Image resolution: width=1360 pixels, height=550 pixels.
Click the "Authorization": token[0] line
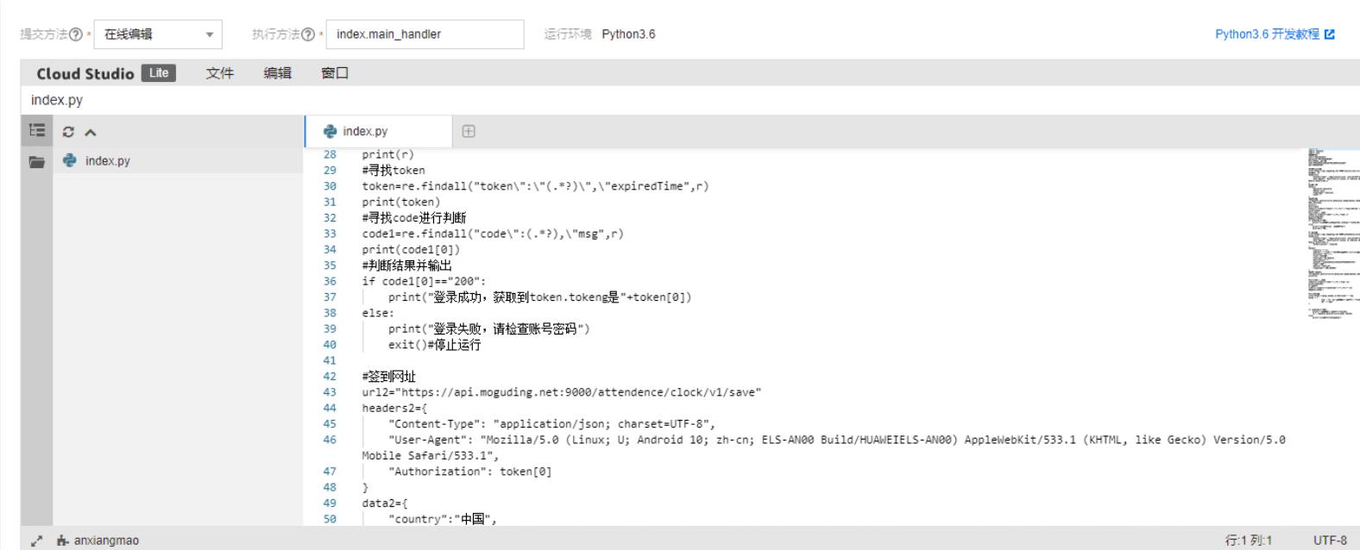coord(469,472)
